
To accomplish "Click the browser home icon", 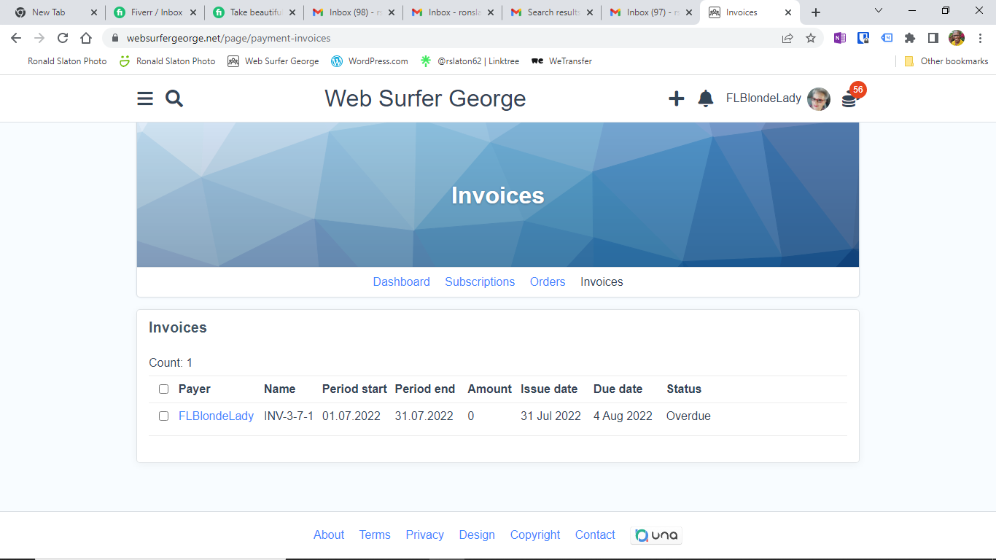I will [x=86, y=38].
